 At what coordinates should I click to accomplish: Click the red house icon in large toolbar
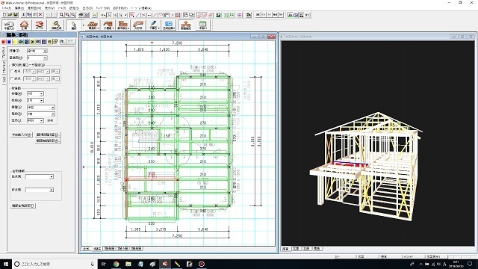pos(24,25)
